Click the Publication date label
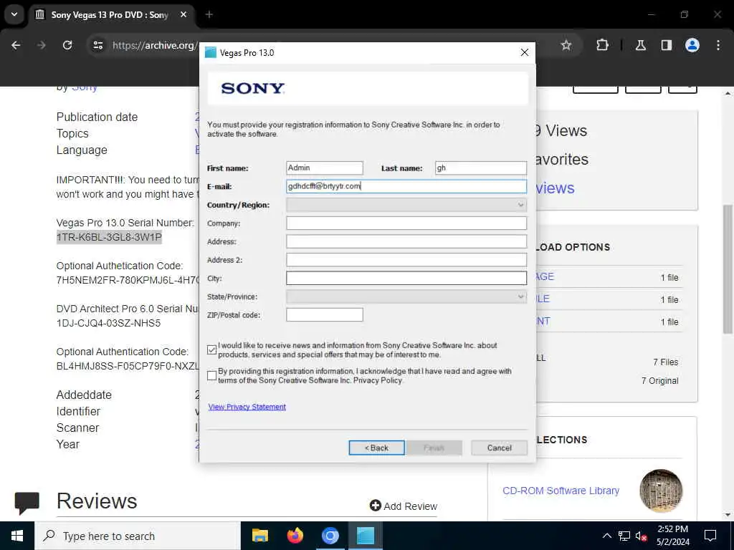This screenshot has height=550, width=734. (x=97, y=117)
